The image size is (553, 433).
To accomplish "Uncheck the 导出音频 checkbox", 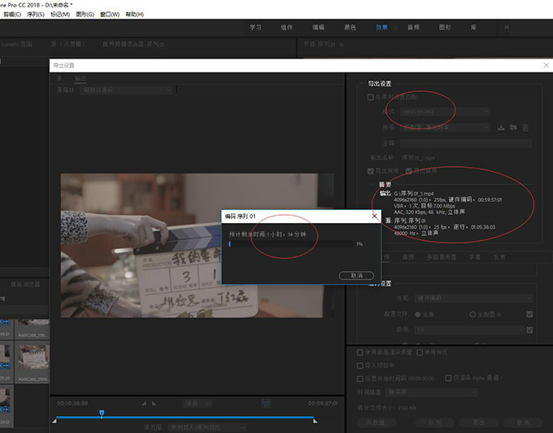I will (x=409, y=171).
